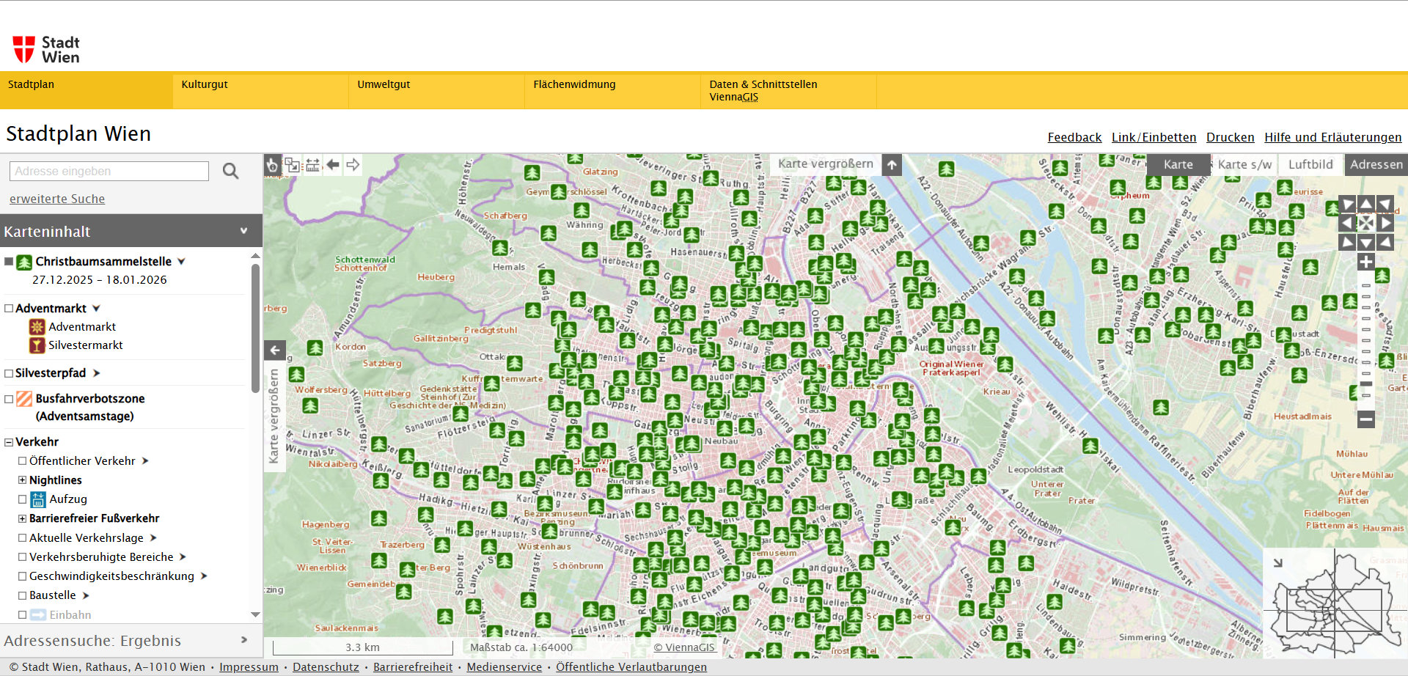
Task: Zoom in with the plus button
Action: tap(1365, 262)
